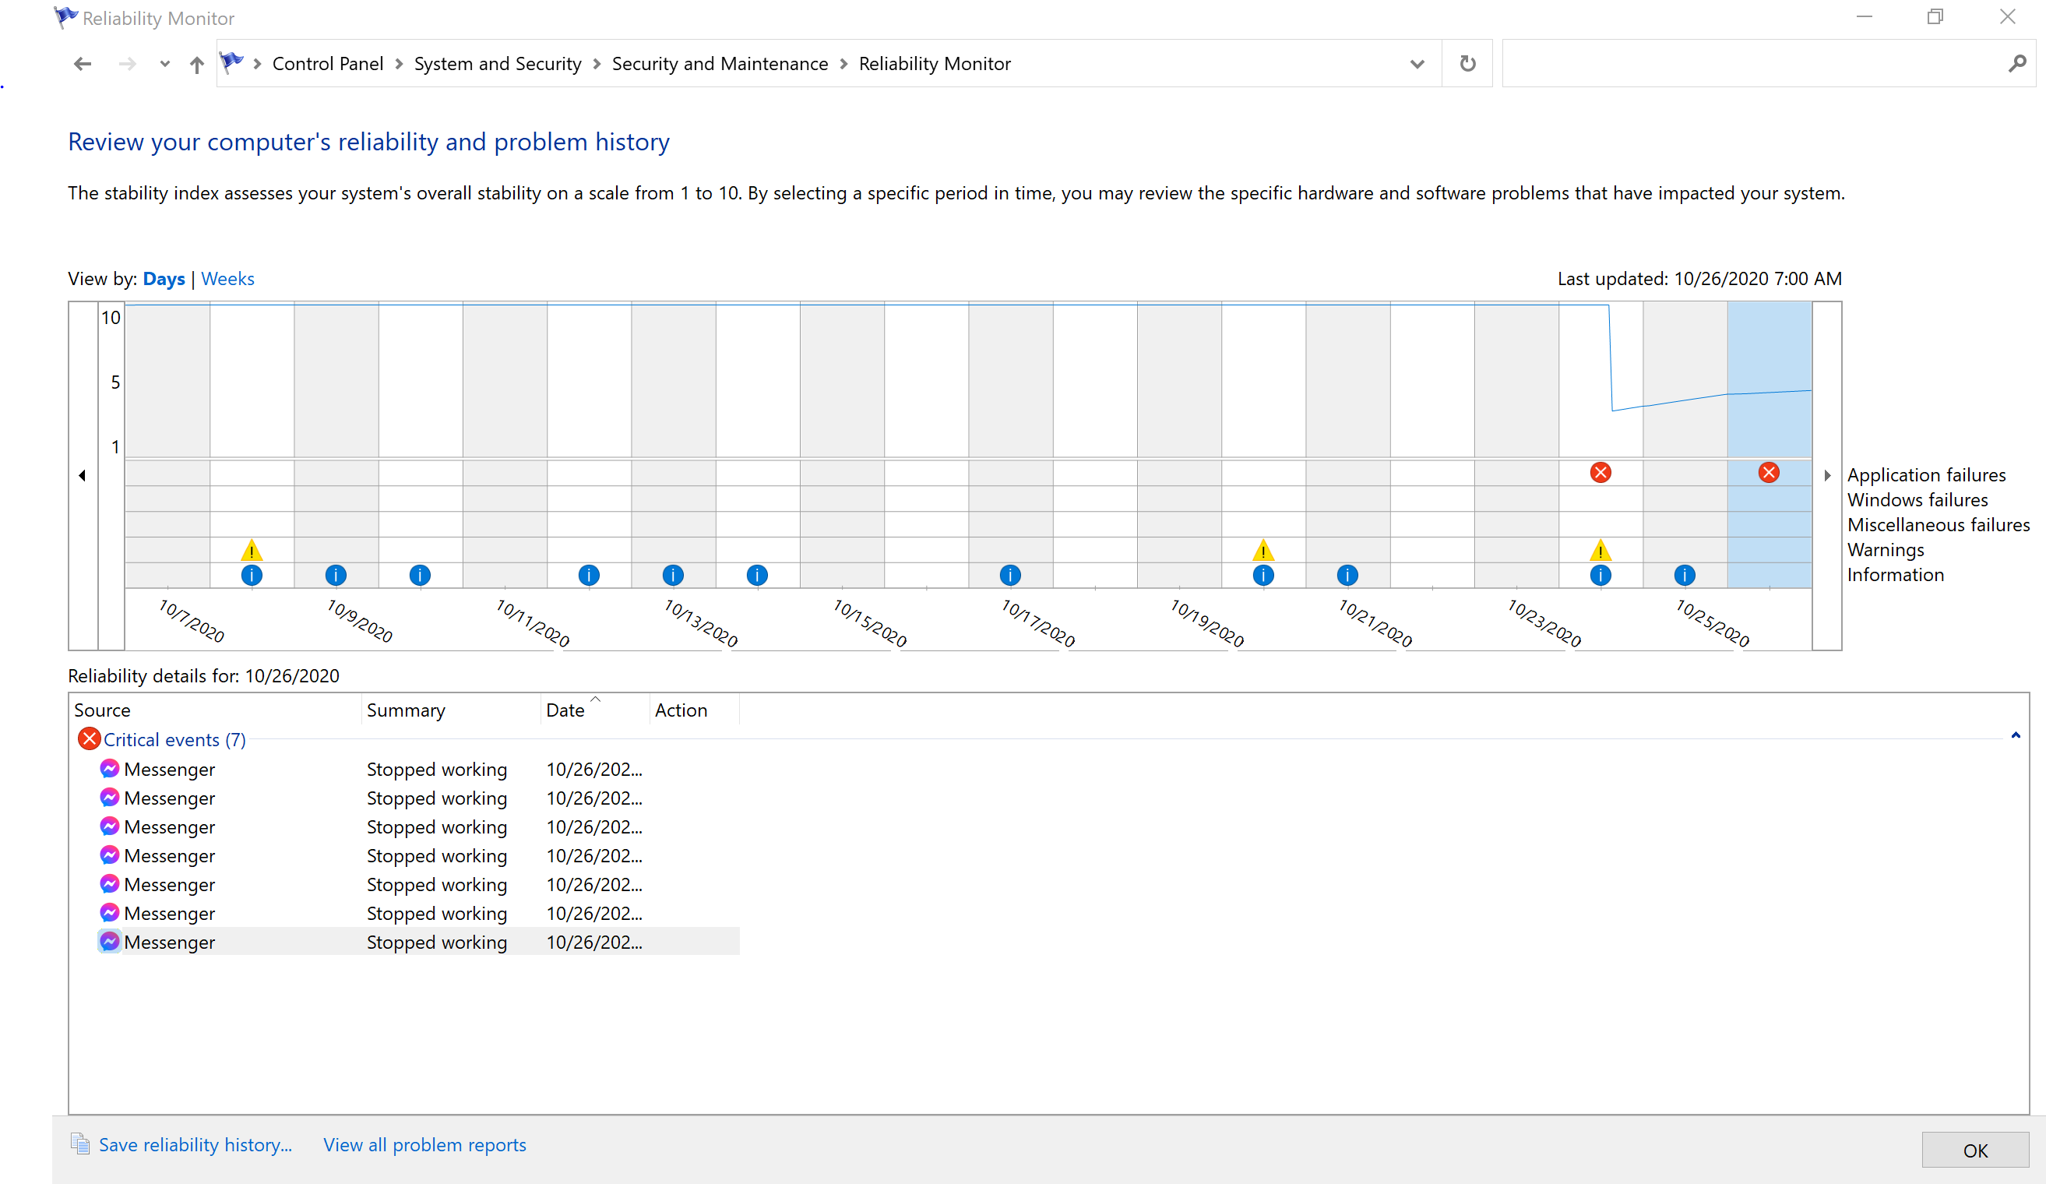Open View all problem reports
The image size is (2046, 1184).
[x=424, y=1144]
